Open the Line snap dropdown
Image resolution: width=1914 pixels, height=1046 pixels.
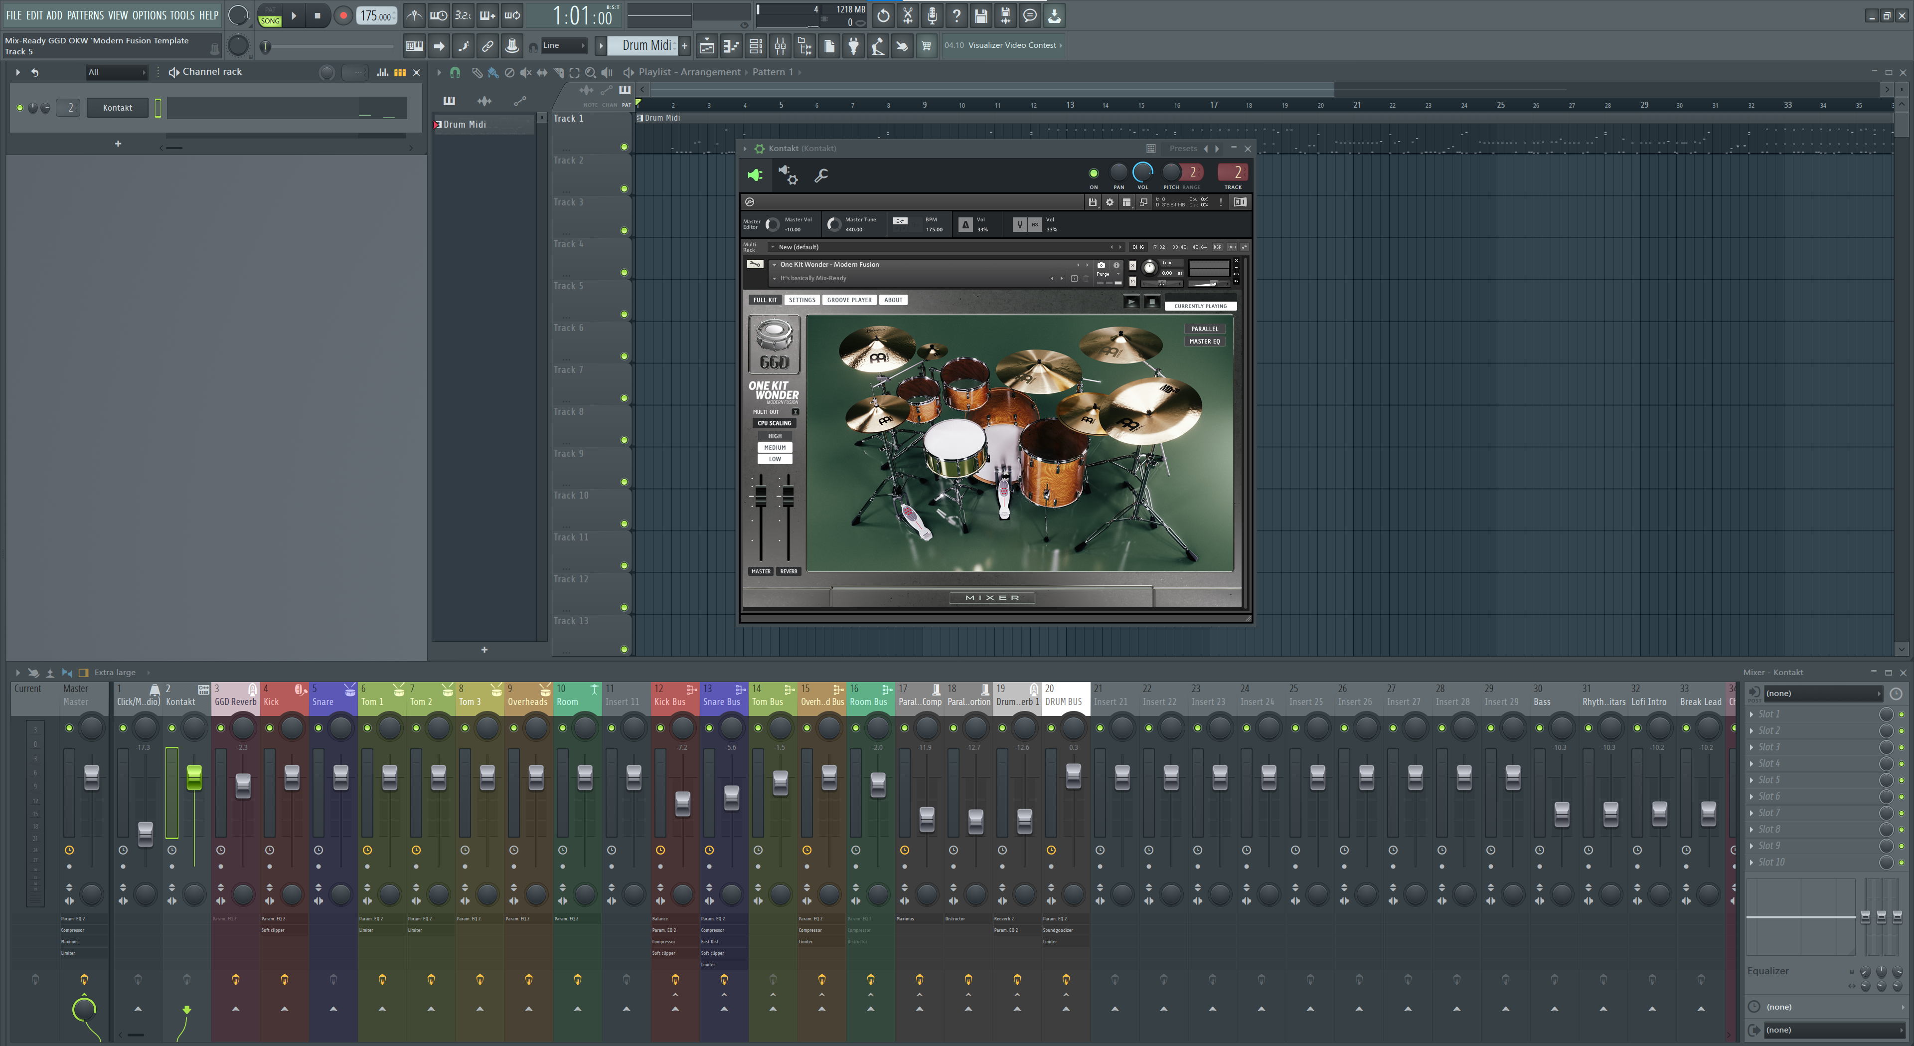(x=562, y=45)
